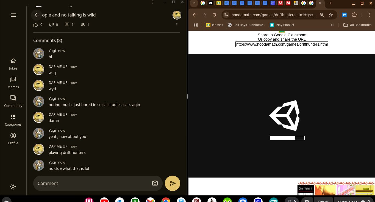Open the Jokes section in the sidebar
The height and width of the screenshot is (202, 375).
(x=13, y=64)
